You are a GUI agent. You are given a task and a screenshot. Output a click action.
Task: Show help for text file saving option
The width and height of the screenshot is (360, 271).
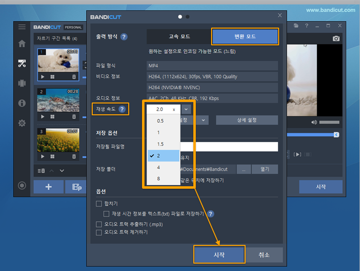(x=211, y=214)
